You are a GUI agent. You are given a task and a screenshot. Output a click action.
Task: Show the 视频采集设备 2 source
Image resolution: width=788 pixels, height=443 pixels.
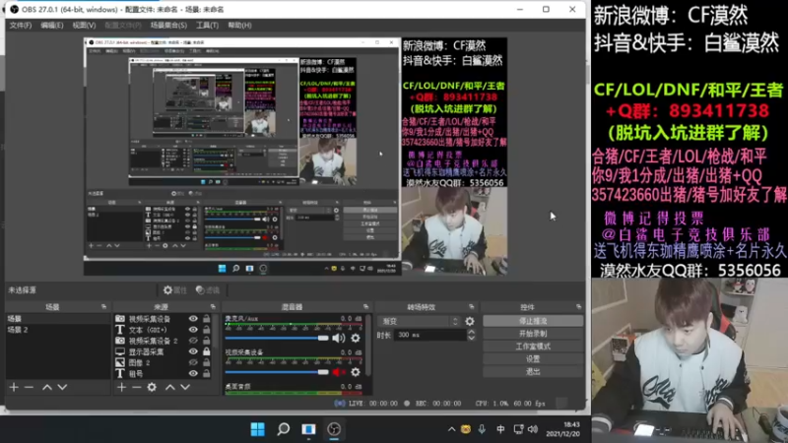[x=193, y=341]
